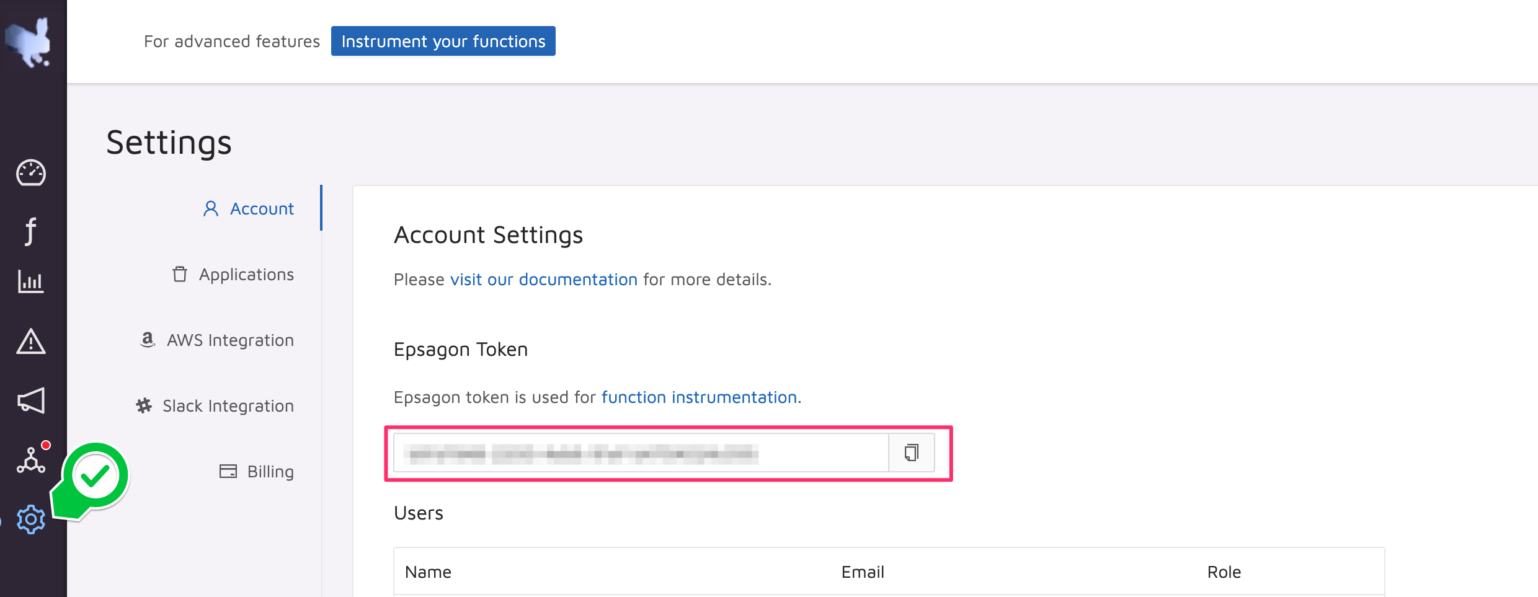Open the Alerts megaphone icon

click(31, 400)
